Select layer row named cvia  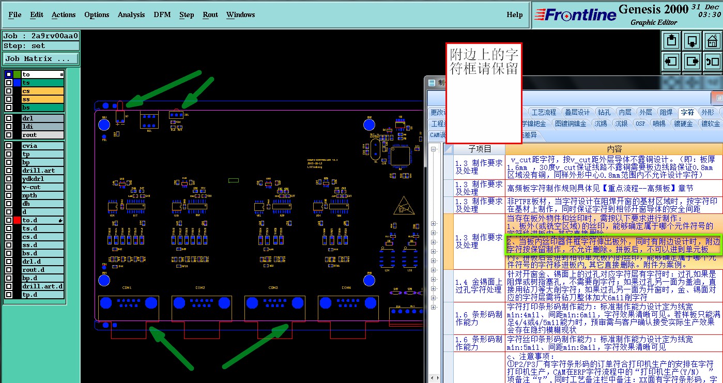pyautogui.click(x=42, y=146)
